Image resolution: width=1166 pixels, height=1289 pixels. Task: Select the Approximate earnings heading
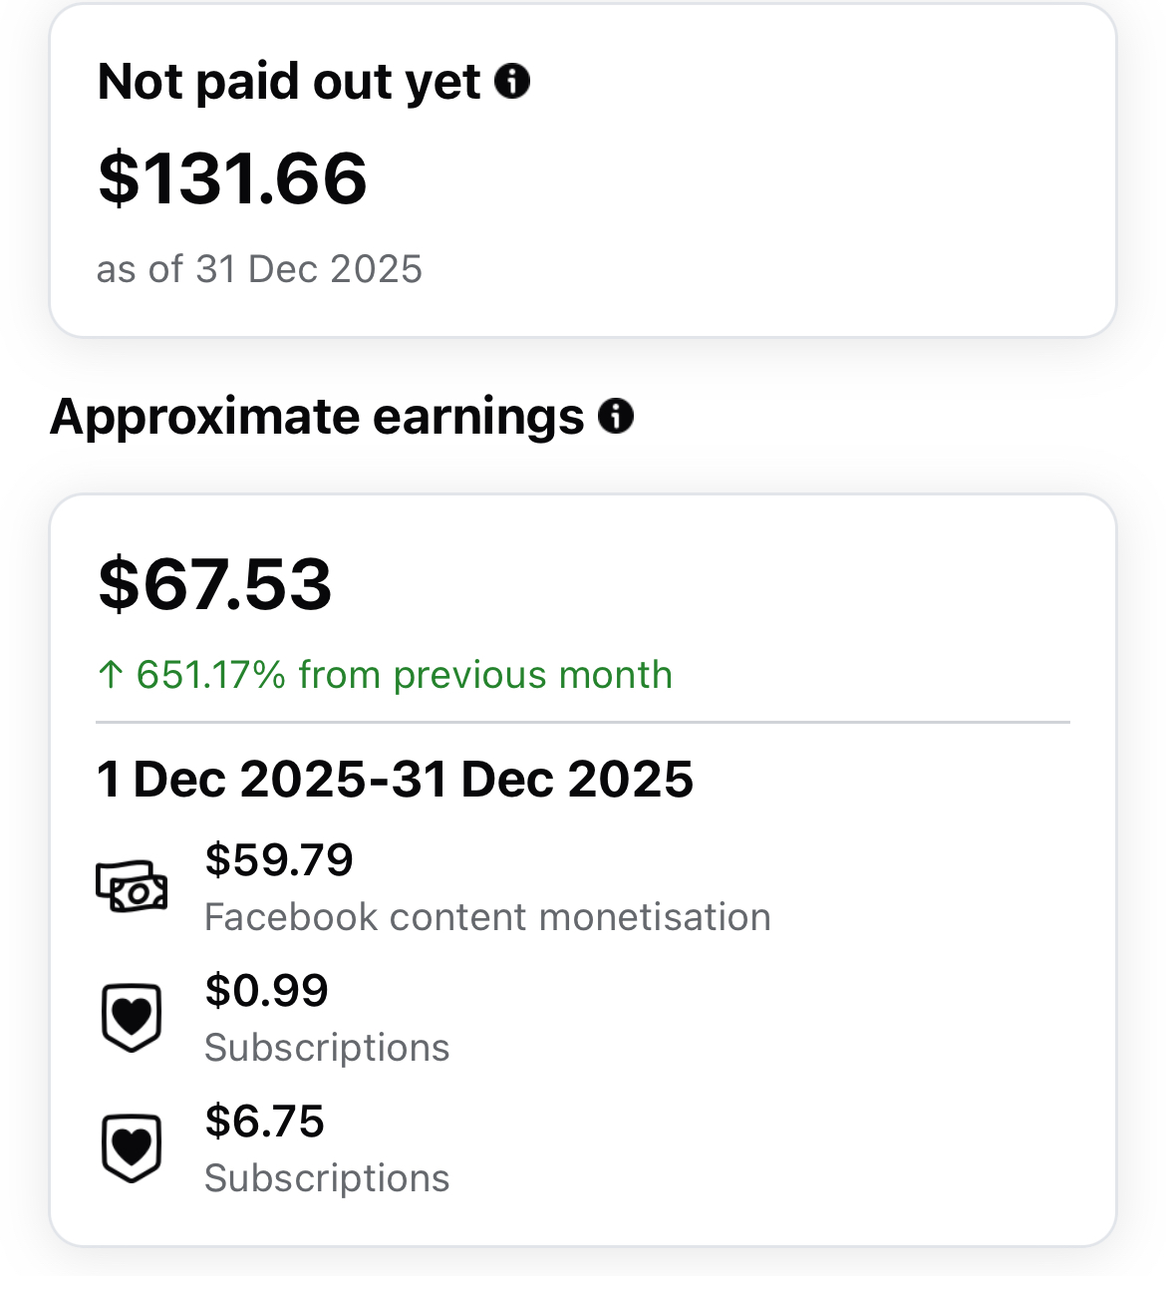pos(317,416)
